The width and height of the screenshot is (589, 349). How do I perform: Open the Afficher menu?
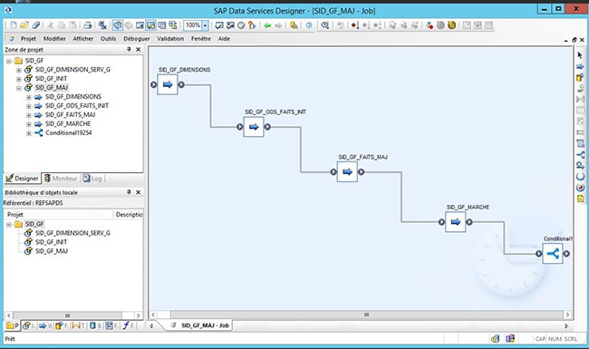point(83,38)
